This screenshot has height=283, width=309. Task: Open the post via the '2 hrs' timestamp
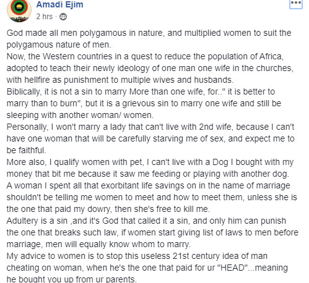45,17
